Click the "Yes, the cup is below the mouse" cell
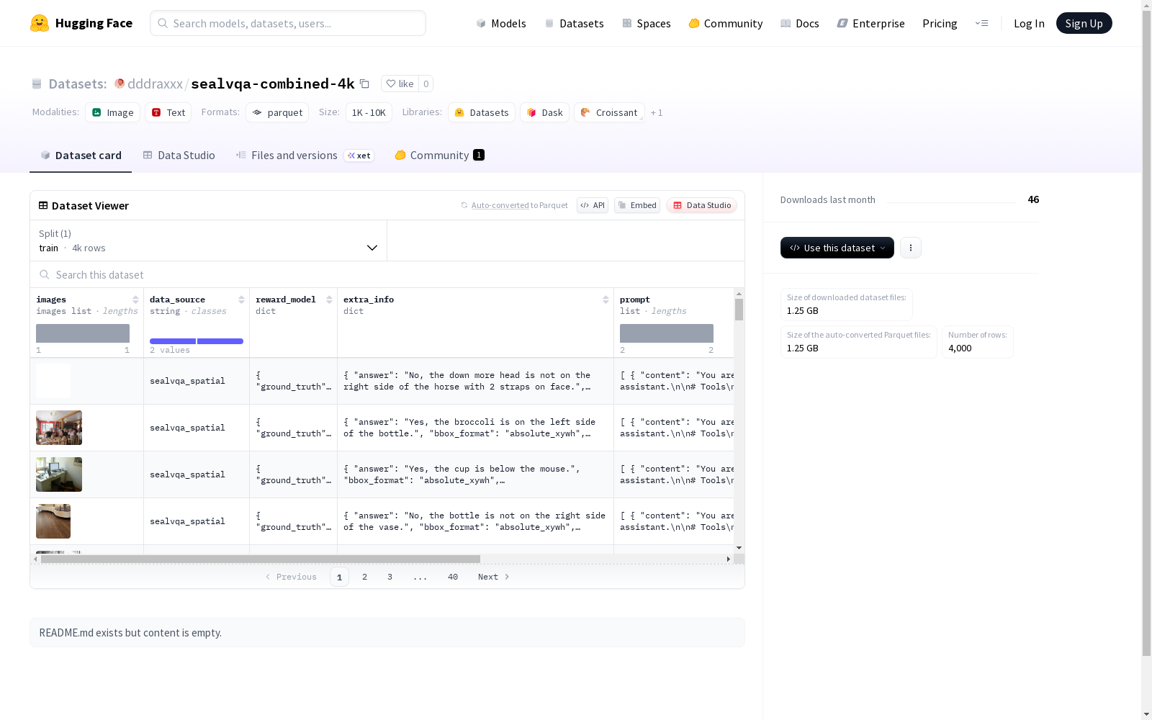Screen dimensions: 1152x720 pyautogui.click(x=475, y=474)
